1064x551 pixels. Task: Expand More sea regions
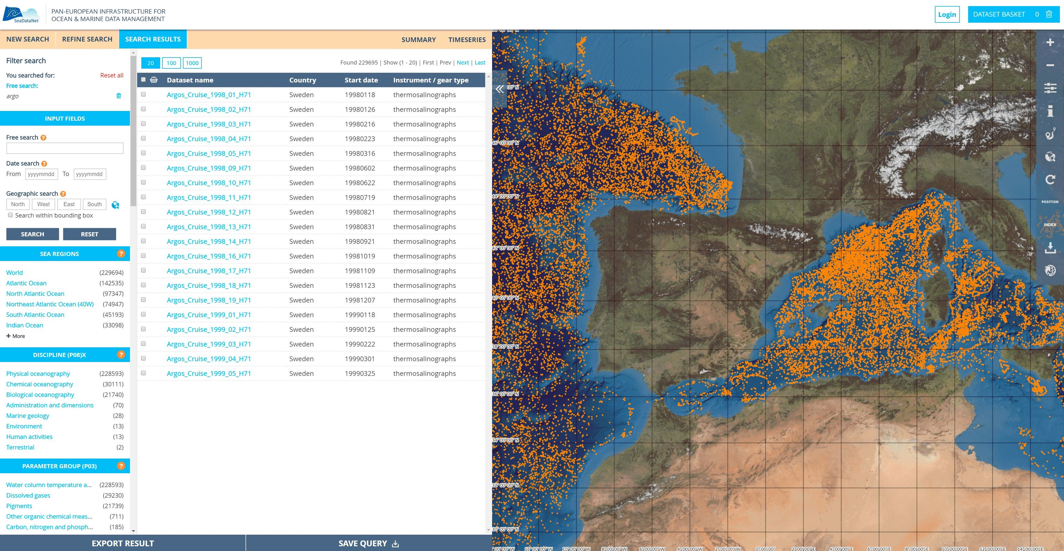click(16, 336)
